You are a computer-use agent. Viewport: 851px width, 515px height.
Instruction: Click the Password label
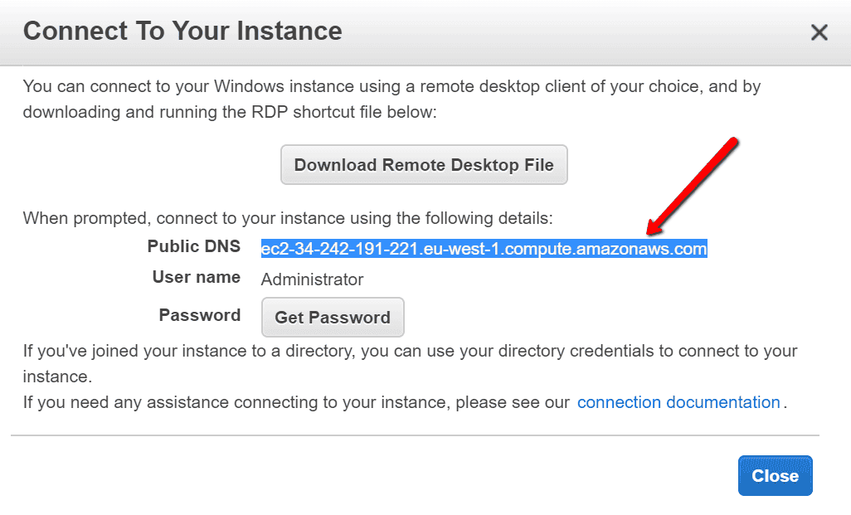pos(199,315)
